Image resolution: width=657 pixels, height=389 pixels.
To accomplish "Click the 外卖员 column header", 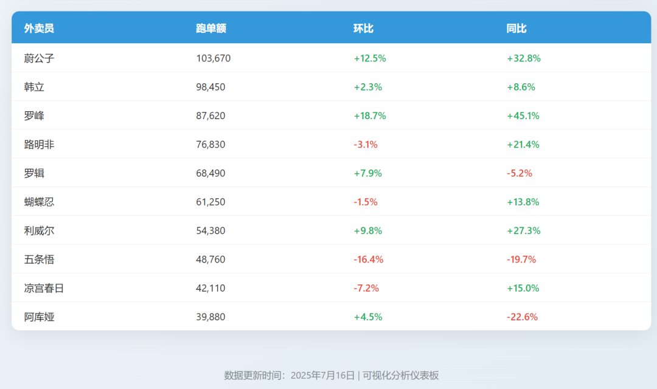I will click(x=36, y=28).
